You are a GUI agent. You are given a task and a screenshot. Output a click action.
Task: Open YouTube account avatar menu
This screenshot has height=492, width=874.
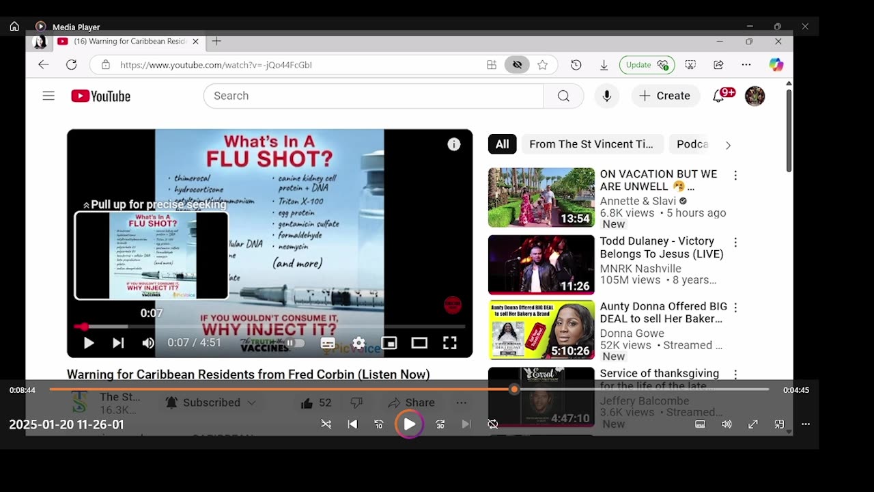(x=755, y=96)
